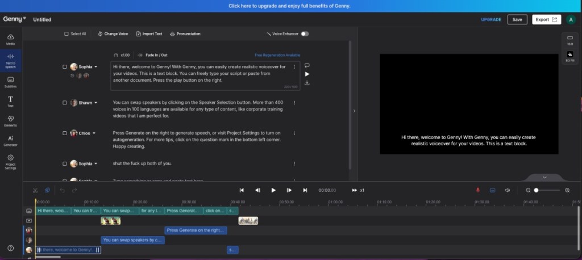Click the UPGRADE link
Viewport: 582px width, 260px height.
491,20
